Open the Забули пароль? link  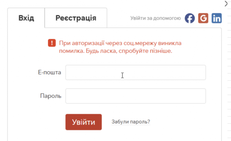click(131, 122)
